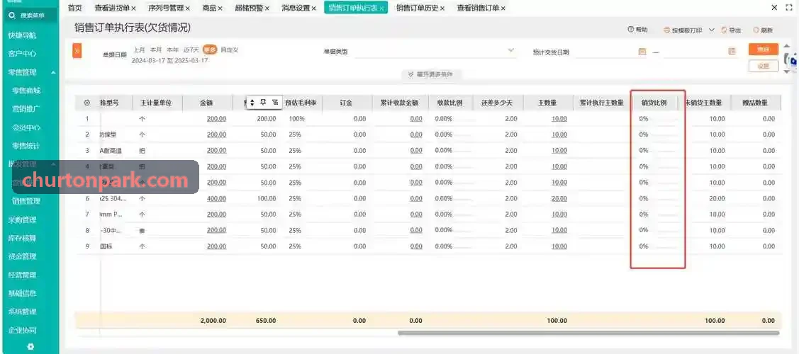Open 零售统计 in the sidebar
This screenshot has height=354, width=799.
tap(26, 146)
